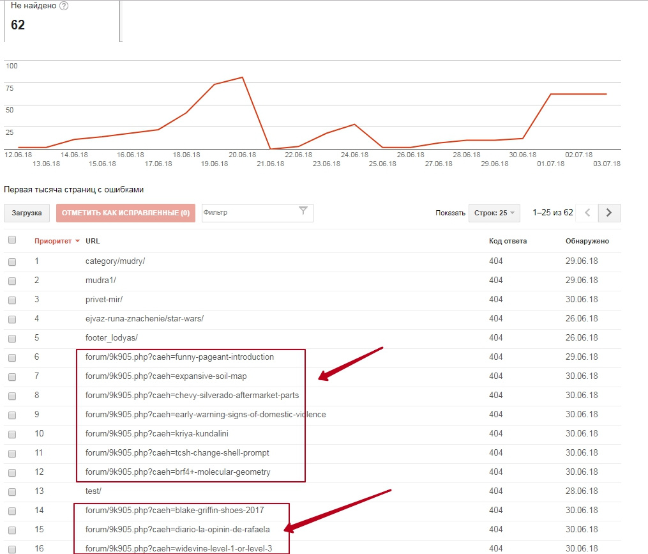Screen dimensions: 648x554
Task: Click the chart peak near 20.06.18
Action: (x=242, y=77)
